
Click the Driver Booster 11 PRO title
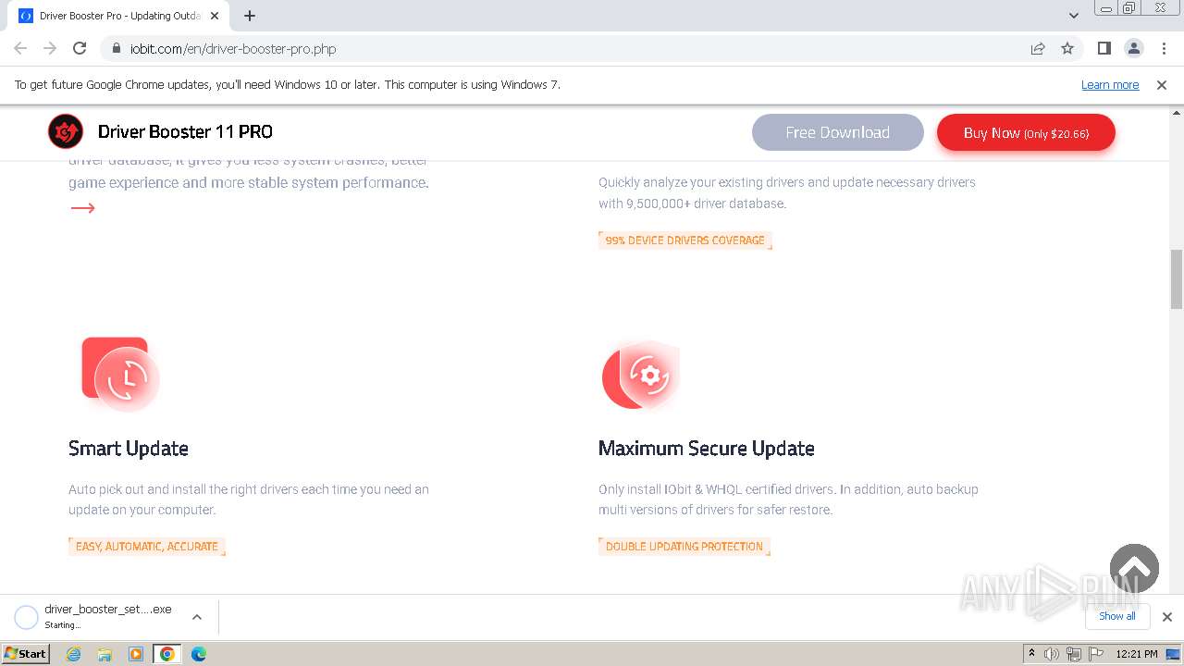[185, 132]
